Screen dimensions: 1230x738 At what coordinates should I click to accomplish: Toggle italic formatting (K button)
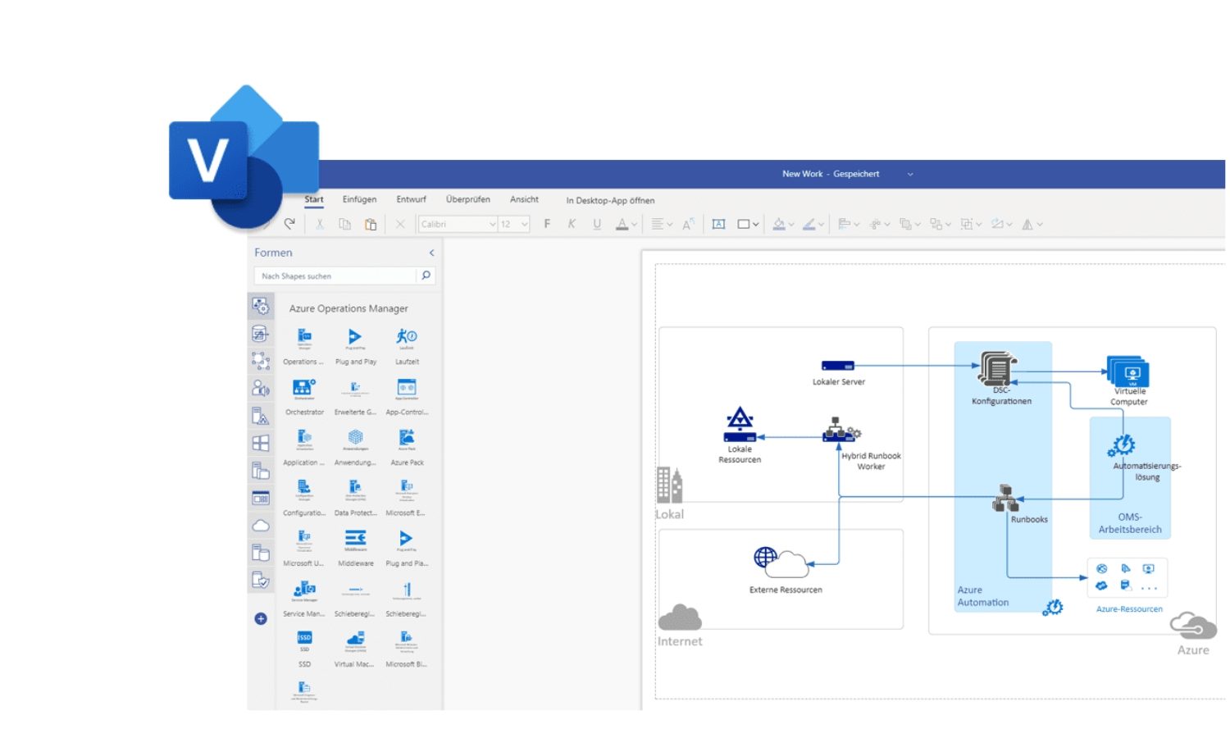click(x=572, y=224)
